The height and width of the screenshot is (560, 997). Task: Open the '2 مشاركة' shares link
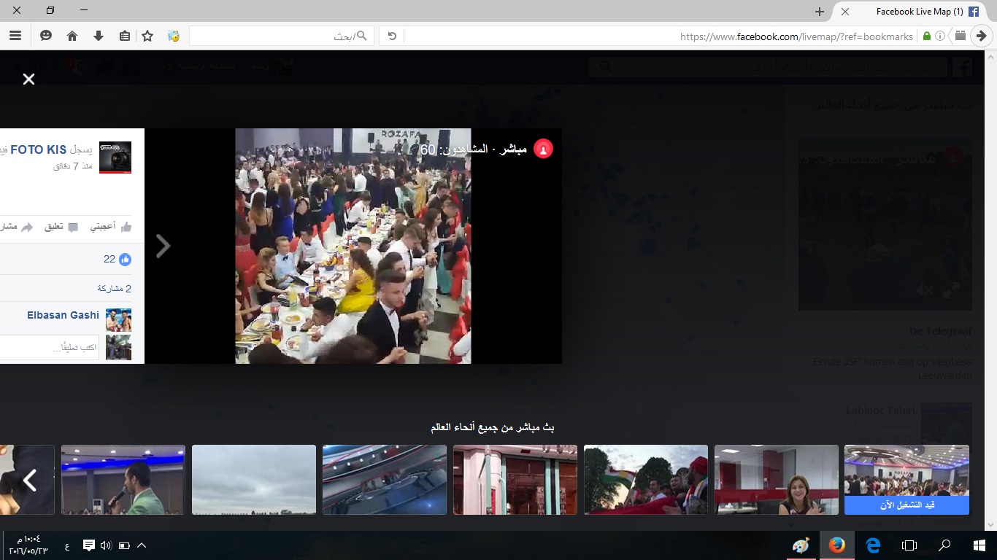(114, 288)
